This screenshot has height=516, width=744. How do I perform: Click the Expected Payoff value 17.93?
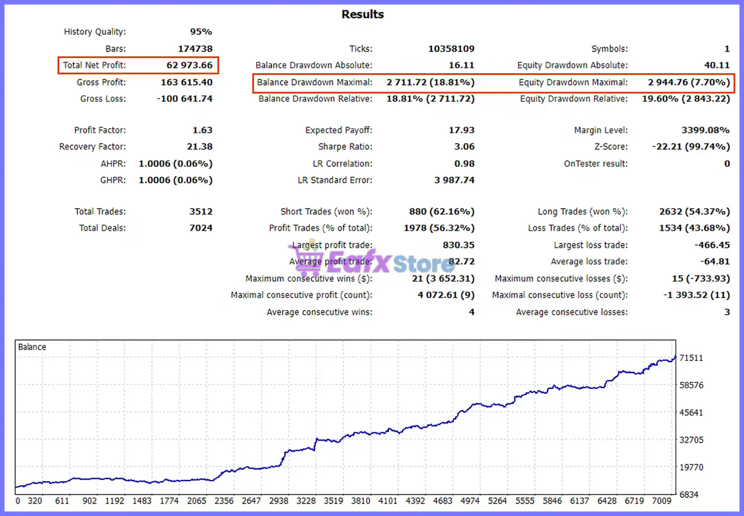coord(463,130)
